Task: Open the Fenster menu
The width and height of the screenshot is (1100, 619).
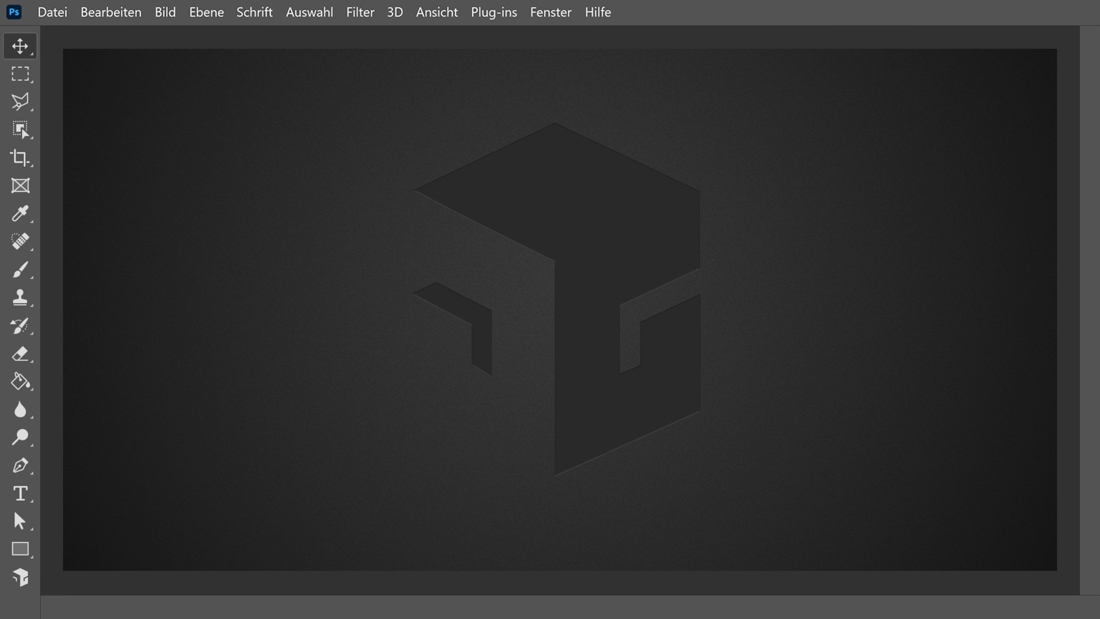Action: click(551, 12)
